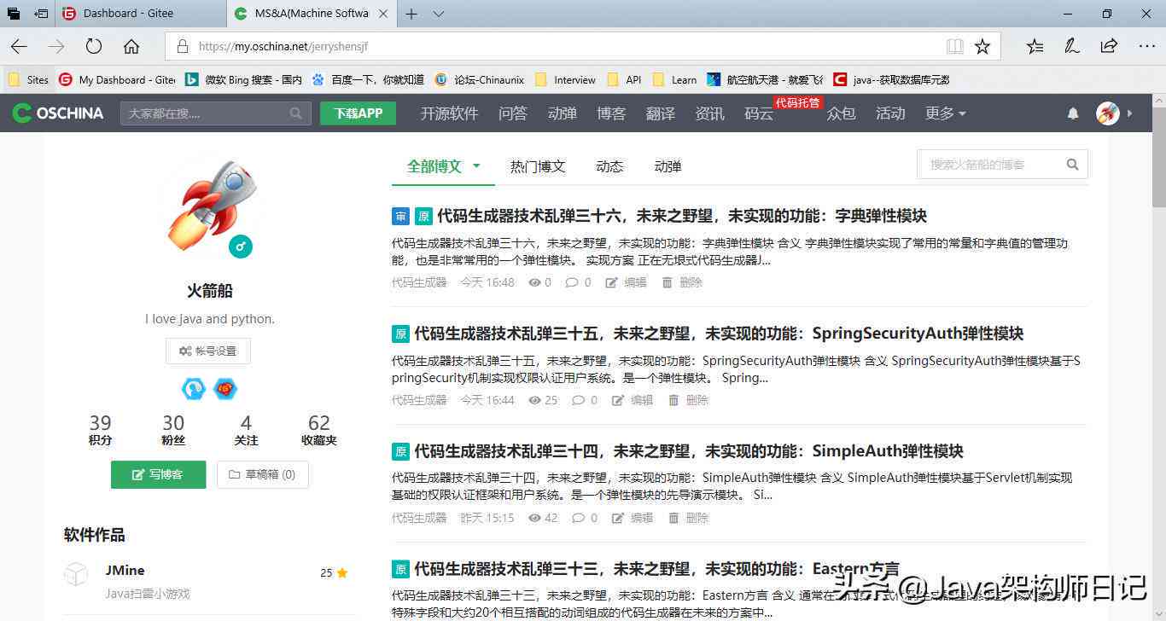Open the post 三十三 Eastern方言
1166x621 pixels.
(x=657, y=569)
